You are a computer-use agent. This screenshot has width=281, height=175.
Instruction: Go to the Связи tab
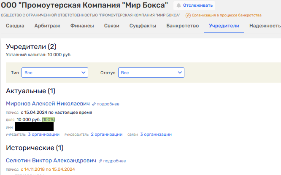point(112,26)
